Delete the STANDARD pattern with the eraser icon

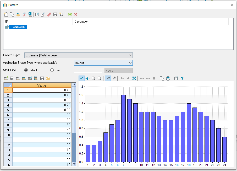49,14
